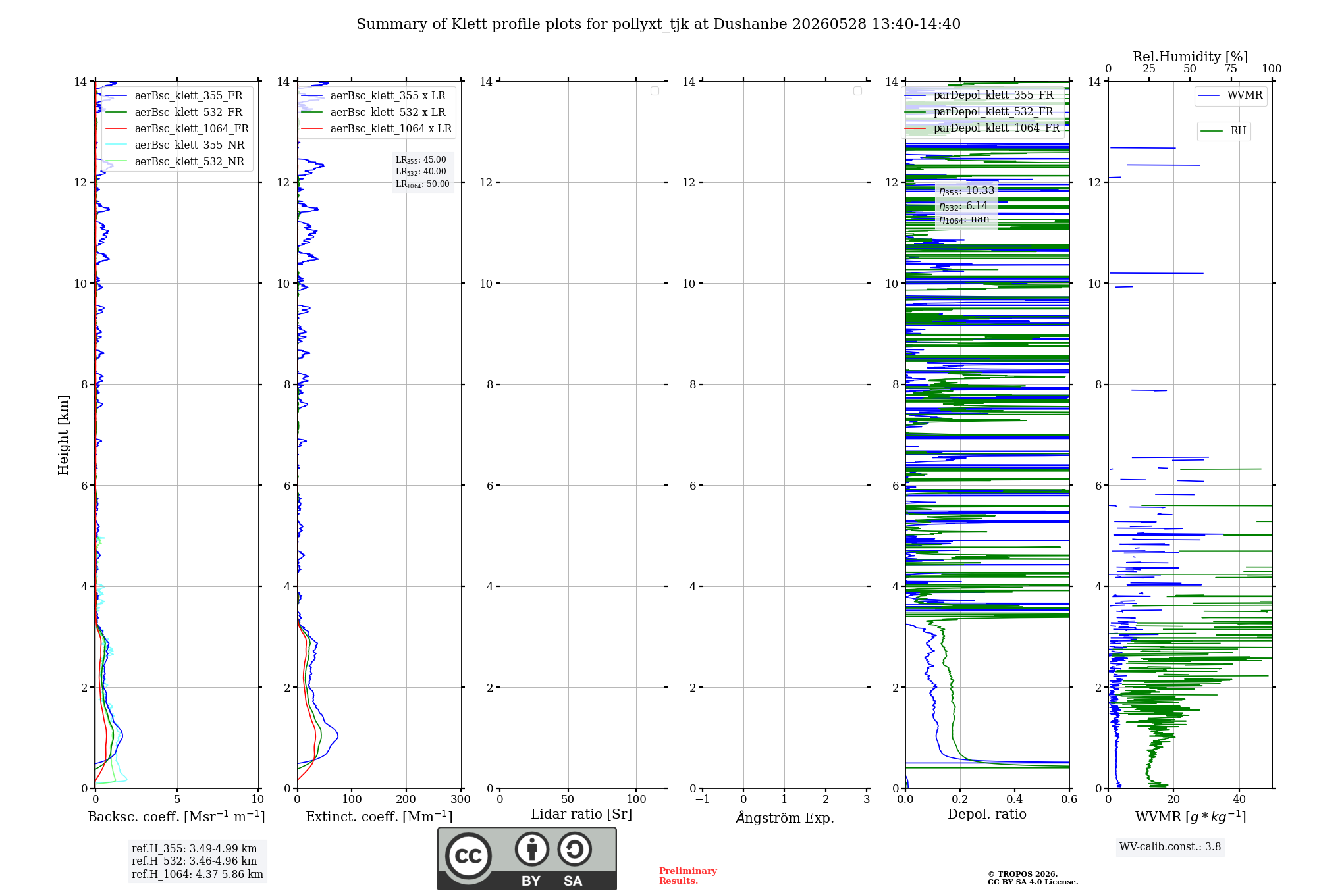Click the Rel.Humidity [%] axis label
The width and height of the screenshot is (1317, 895).
[1191, 57]
